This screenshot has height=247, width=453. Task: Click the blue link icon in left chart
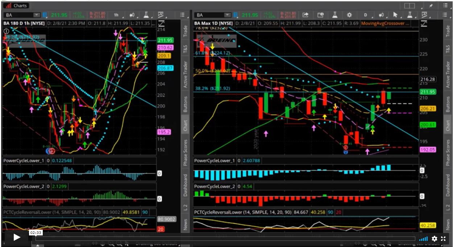[x=45, y=15]
